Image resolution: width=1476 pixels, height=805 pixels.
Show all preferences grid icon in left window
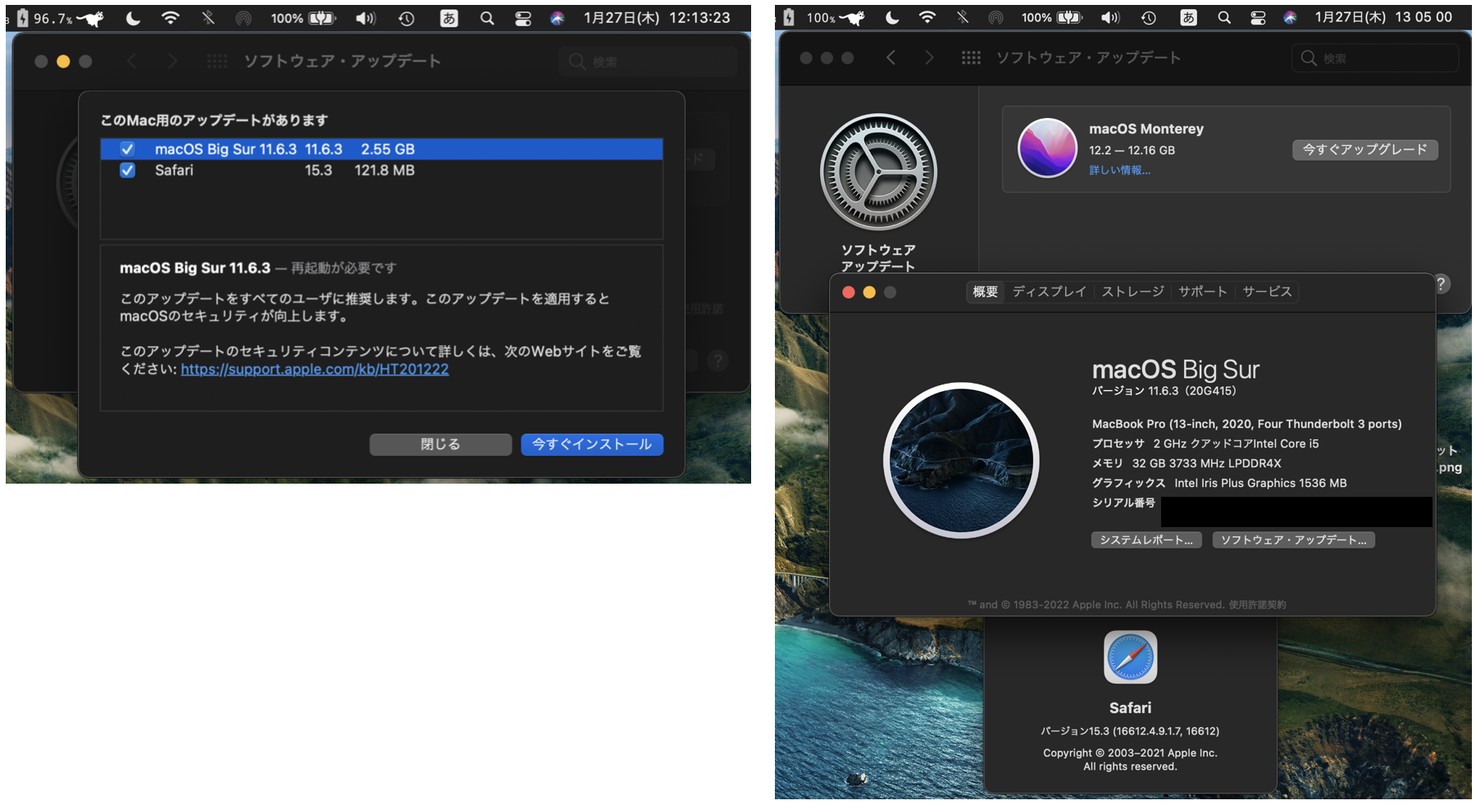(217, 61)
